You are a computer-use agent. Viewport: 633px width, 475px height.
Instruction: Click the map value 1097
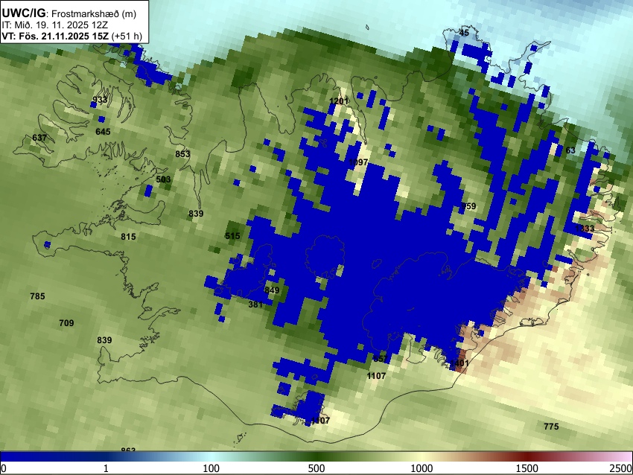(x=358, y=162)
